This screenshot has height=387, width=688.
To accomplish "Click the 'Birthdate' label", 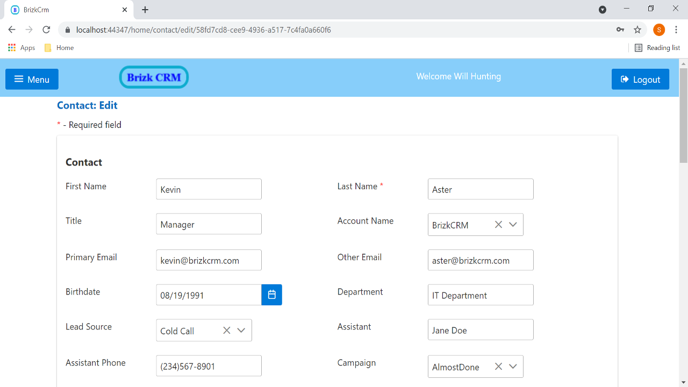I will click(83, 292).
